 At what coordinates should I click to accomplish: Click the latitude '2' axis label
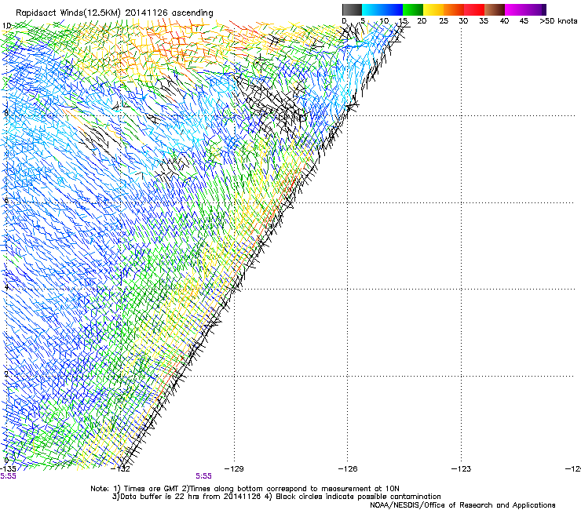tap(6, 373)
